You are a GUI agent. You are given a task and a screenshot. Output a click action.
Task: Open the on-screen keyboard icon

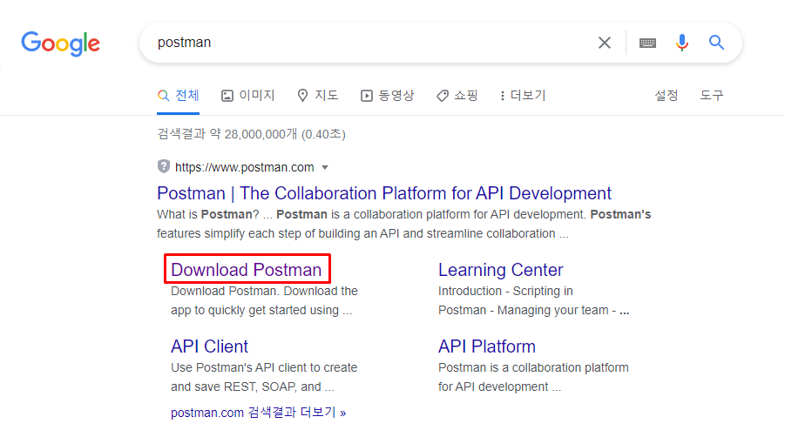pyautogui.click(x=647, y=43)
